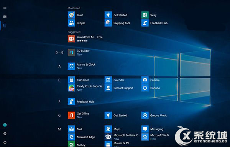Screen dimensions: 230x147
Task: Click the letter M section header
Action: click(x=59, y=129)
